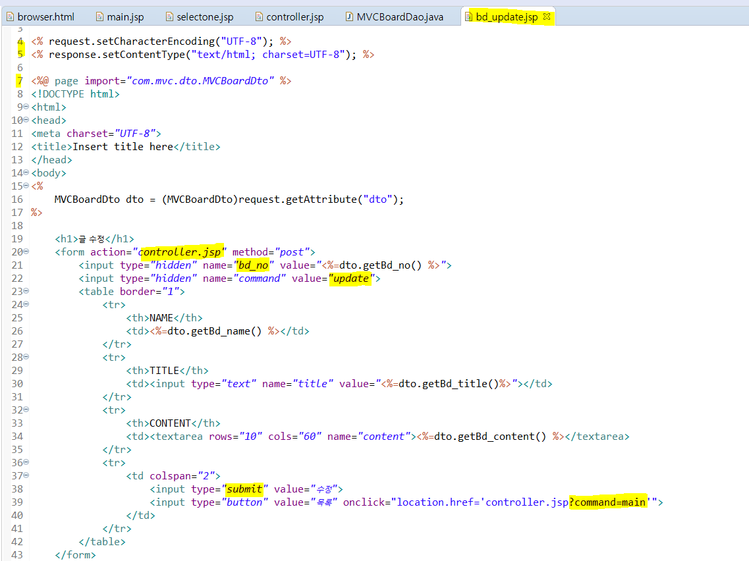749x561 pixels.
Task: Click the DOCTYPE html declaration
Action: (x=75, y=94)
